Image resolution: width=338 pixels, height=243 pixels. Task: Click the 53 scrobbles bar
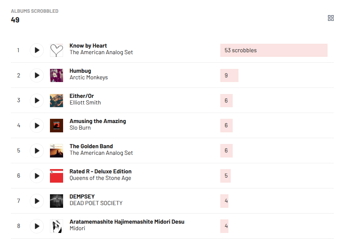[x=273, y=50]
